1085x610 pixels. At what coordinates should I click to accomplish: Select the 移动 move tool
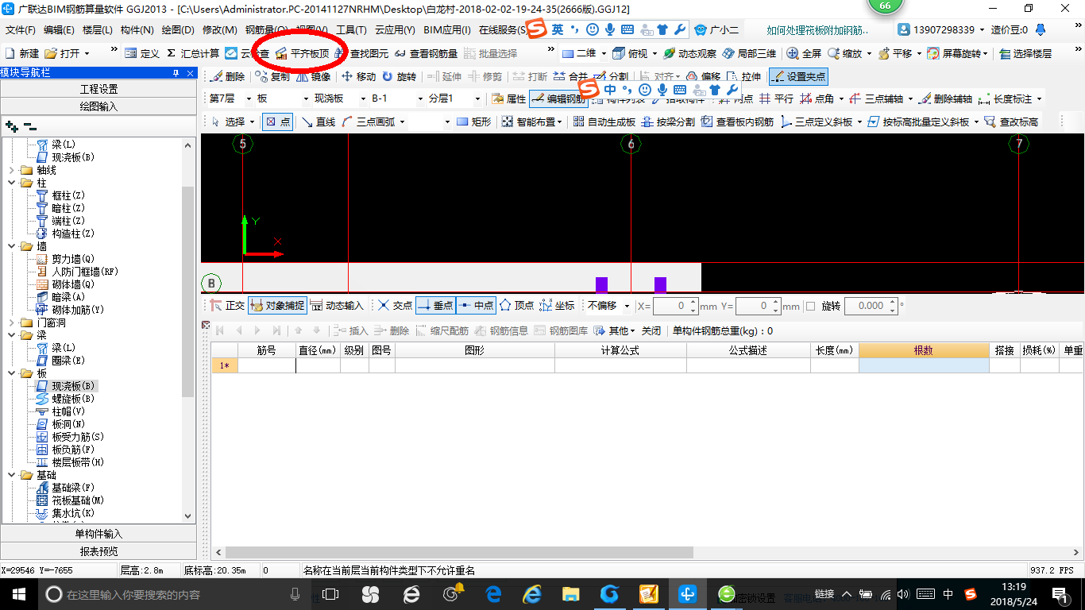[358, 76]
